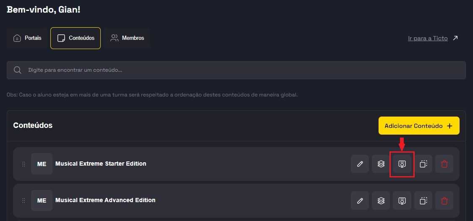Screen dimensions: 473x221
Task: Edit Musical Extreme Advanced Edition with pencil icon
Action: tap(360, 200)
